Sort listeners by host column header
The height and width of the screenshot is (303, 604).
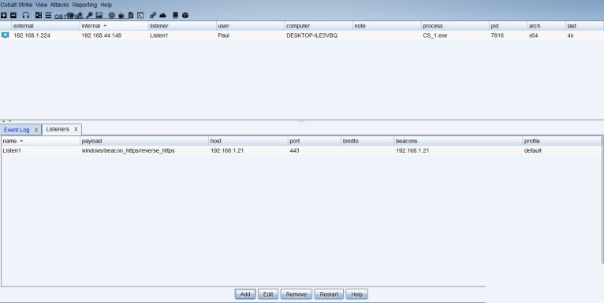coord(248,141)
